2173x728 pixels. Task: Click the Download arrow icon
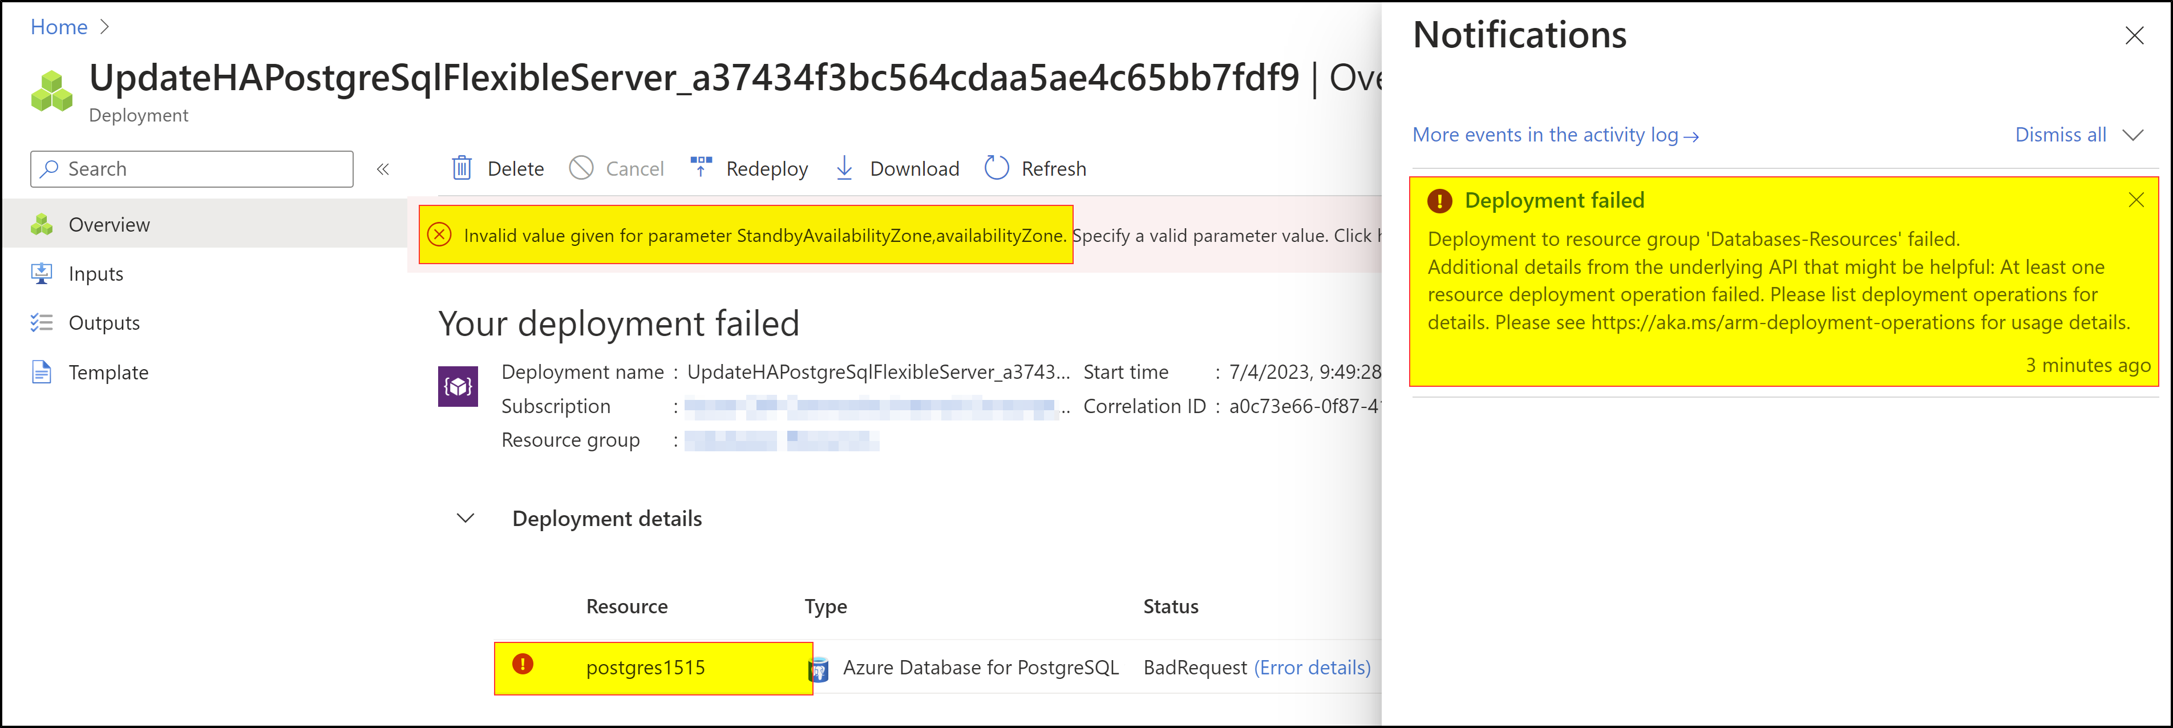click(844, 168)
